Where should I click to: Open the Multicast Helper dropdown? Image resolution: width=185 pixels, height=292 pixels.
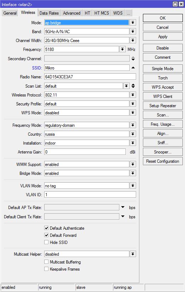tap(133, 254)
